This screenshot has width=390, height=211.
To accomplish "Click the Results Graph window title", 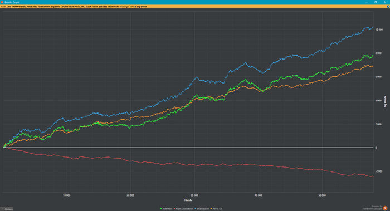I will point(12,2).
